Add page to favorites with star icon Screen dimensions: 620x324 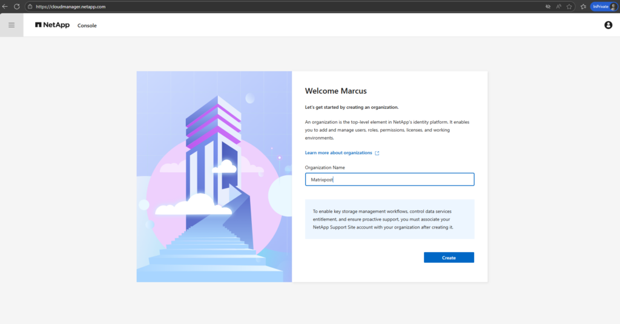[571, 6]
